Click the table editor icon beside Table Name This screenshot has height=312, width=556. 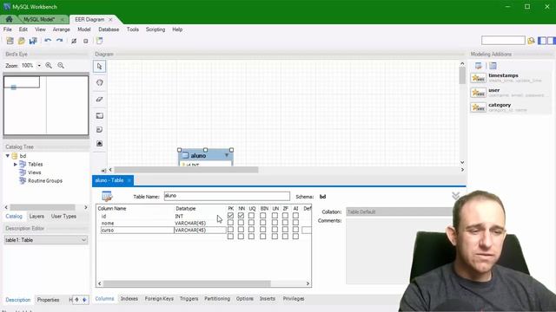point(107,196)
